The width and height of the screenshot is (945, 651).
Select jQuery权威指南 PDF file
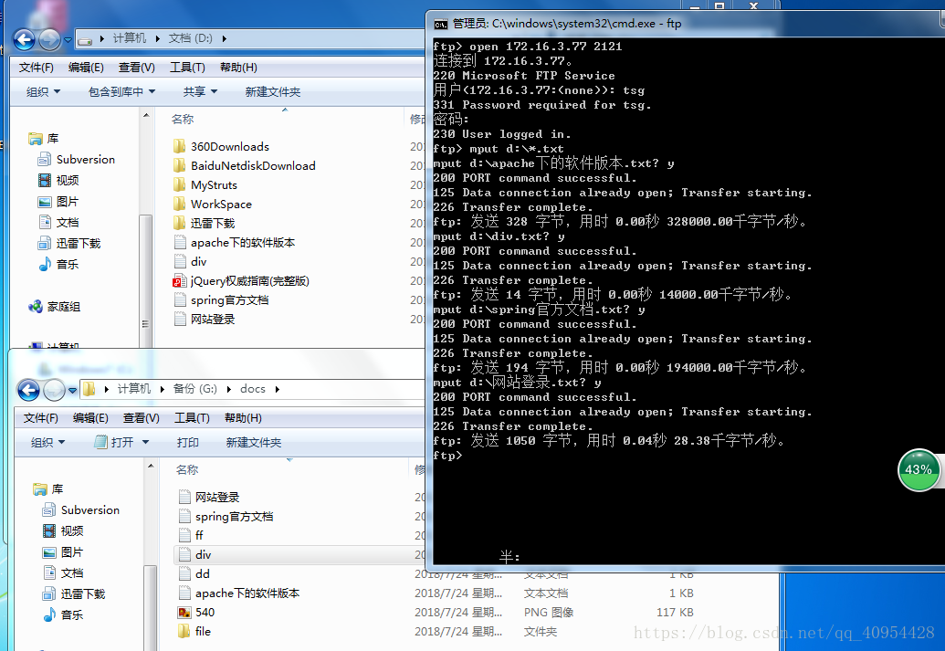[241, 281]
